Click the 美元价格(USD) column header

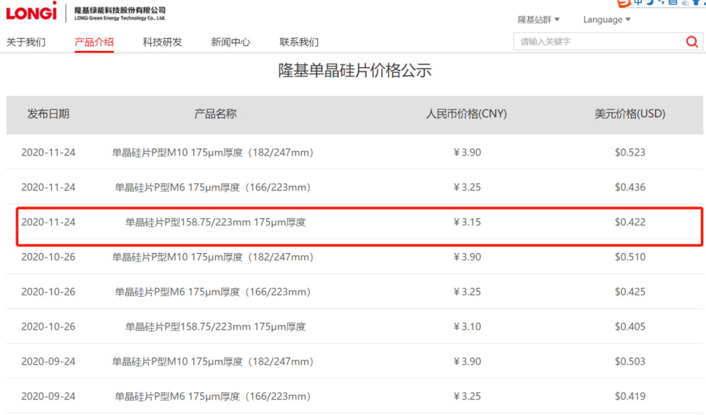[630, 114]
